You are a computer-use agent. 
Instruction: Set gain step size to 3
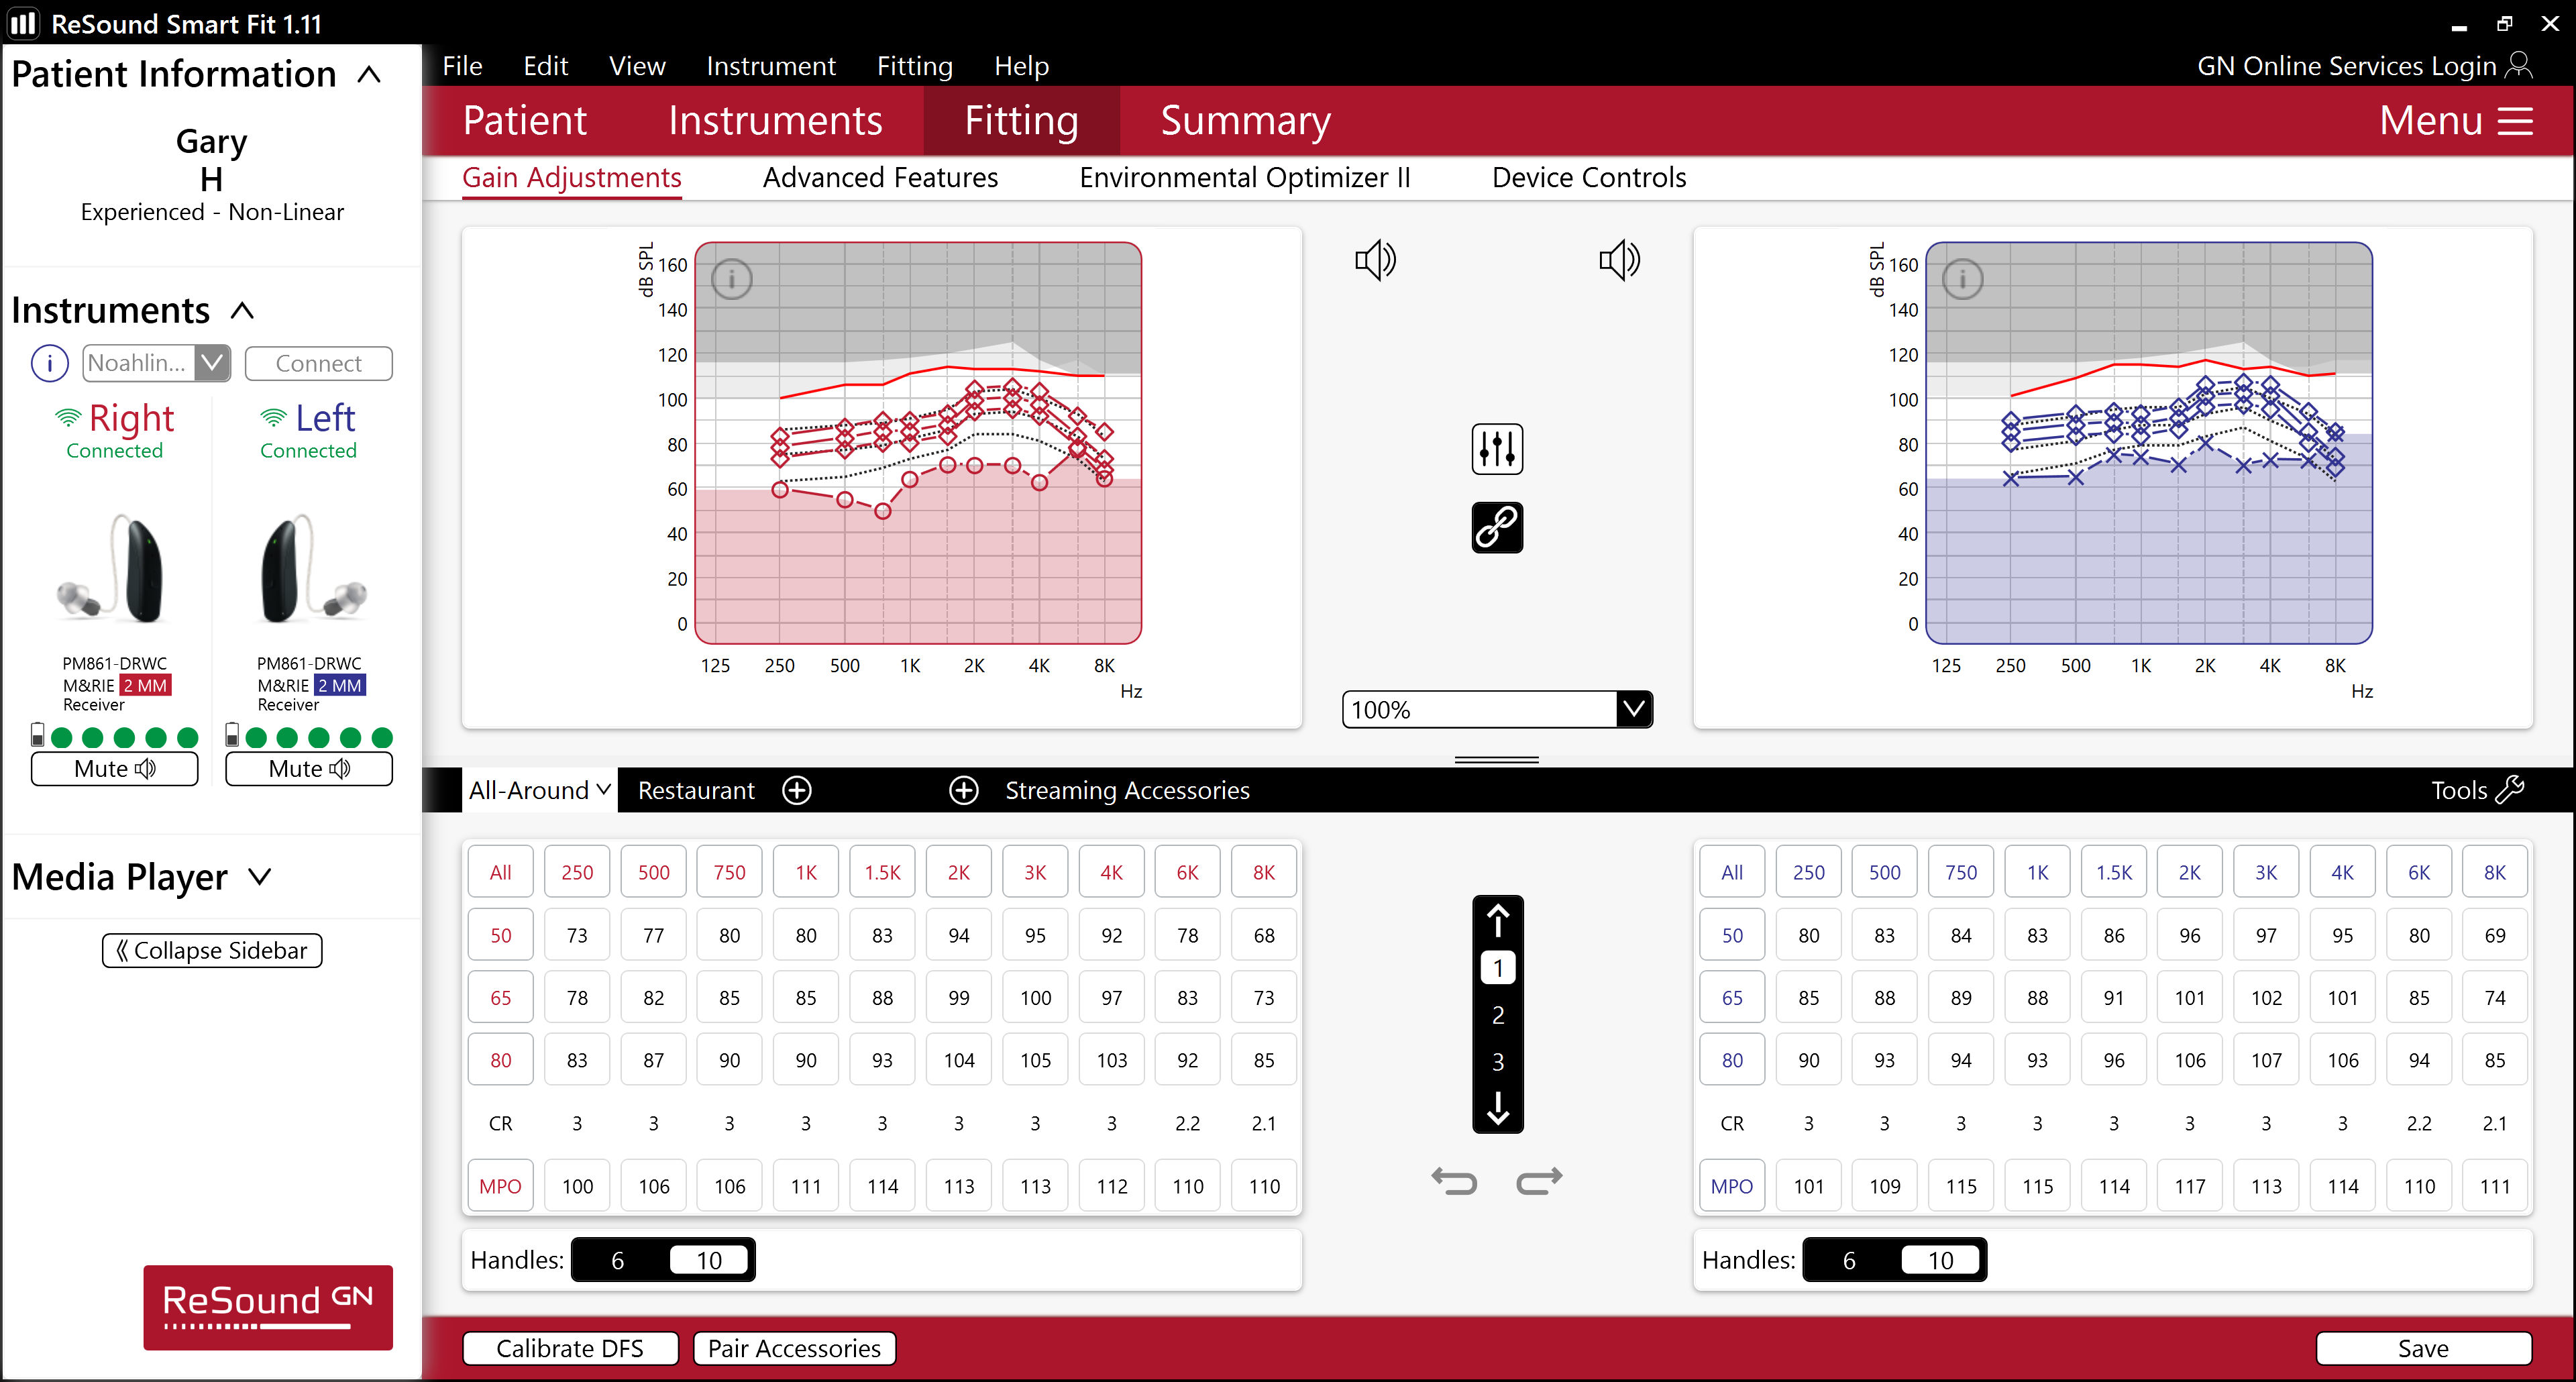click(1497, 1061)
